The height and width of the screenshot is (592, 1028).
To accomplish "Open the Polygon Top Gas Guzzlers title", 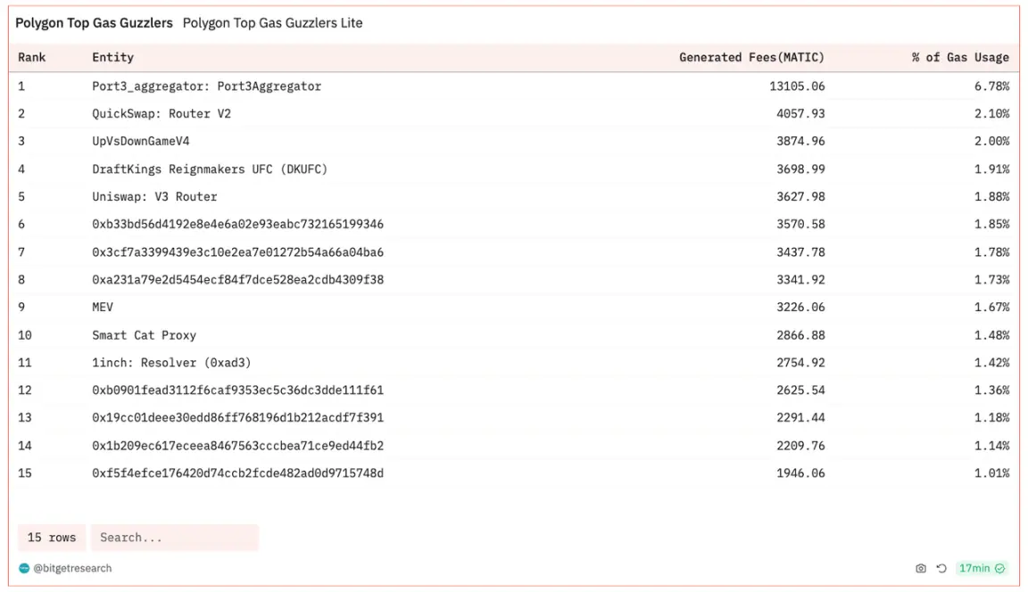I will (x=94, y=23).
